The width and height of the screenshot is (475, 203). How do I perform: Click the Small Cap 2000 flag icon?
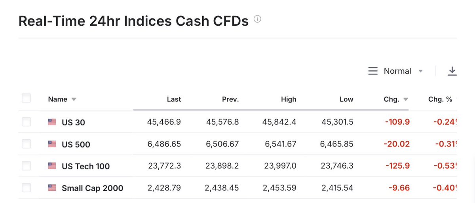click(52, 188)
